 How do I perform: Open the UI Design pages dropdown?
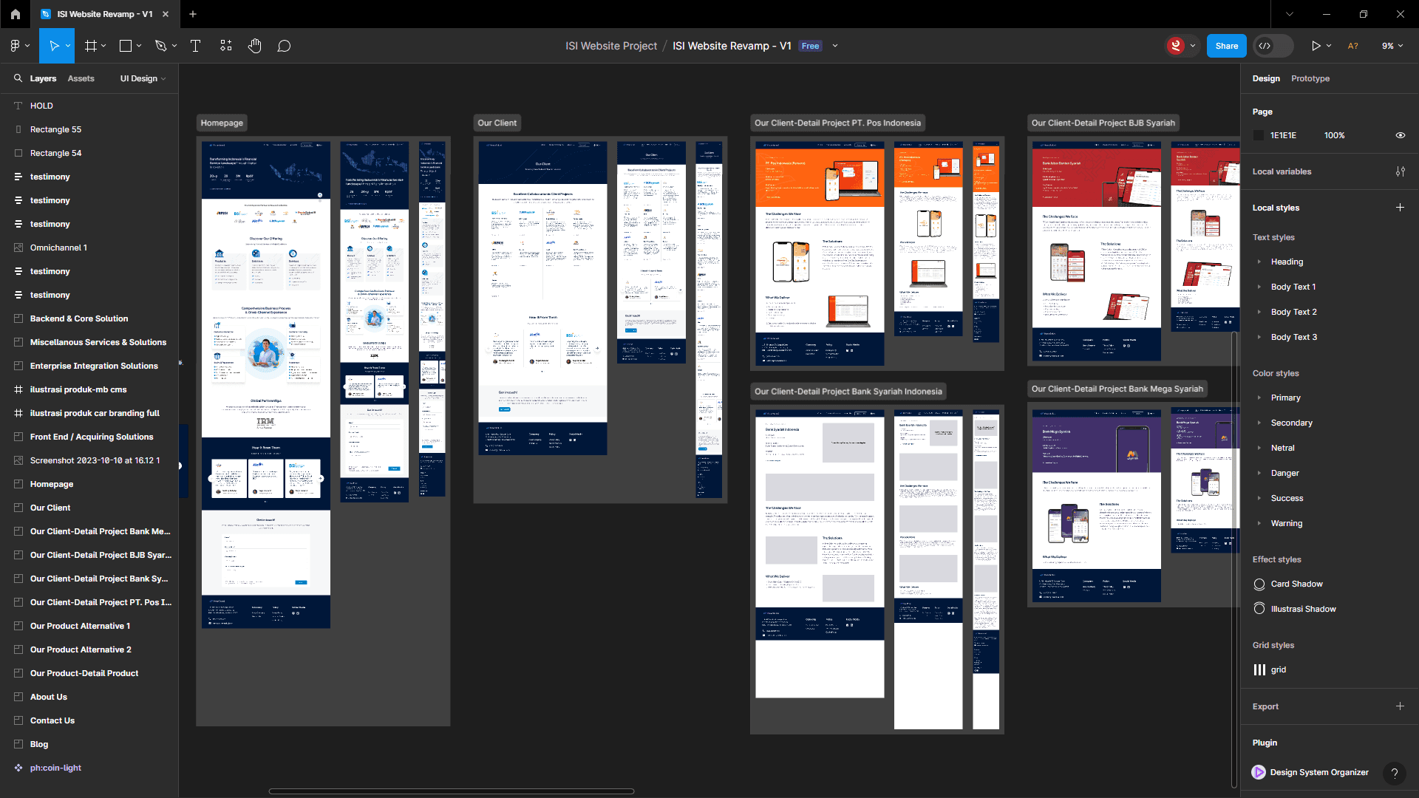coord(143,78)
